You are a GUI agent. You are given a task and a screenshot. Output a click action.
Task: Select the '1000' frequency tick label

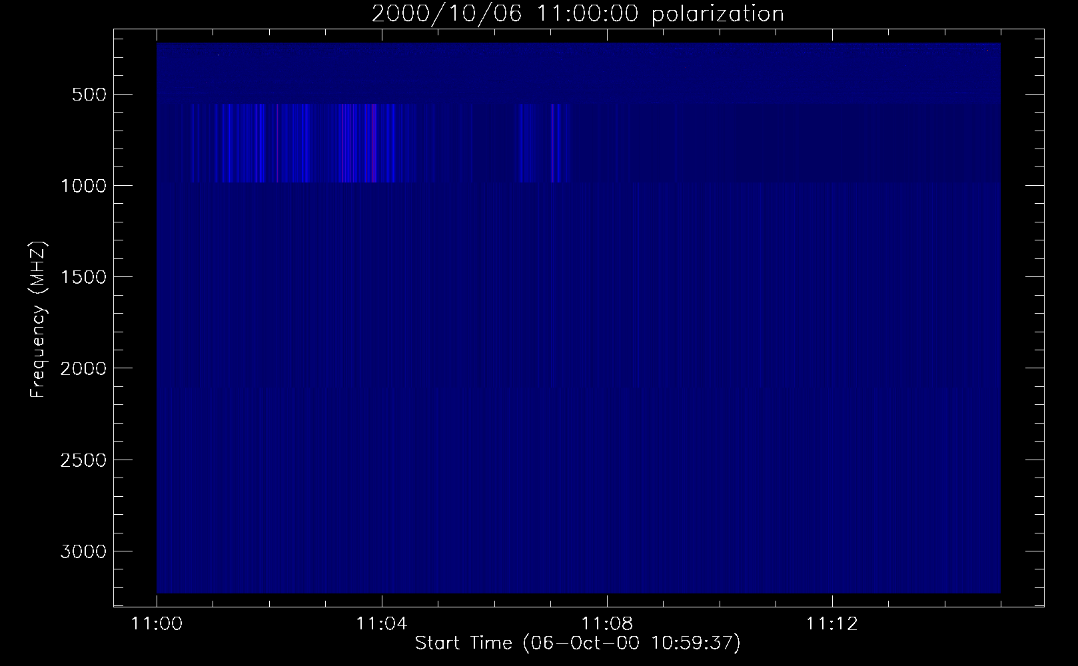pyautogui.click(x=83, y=186)
